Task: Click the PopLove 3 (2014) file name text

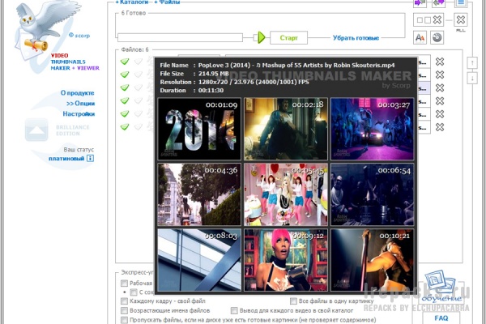Action: click(296, 65)
